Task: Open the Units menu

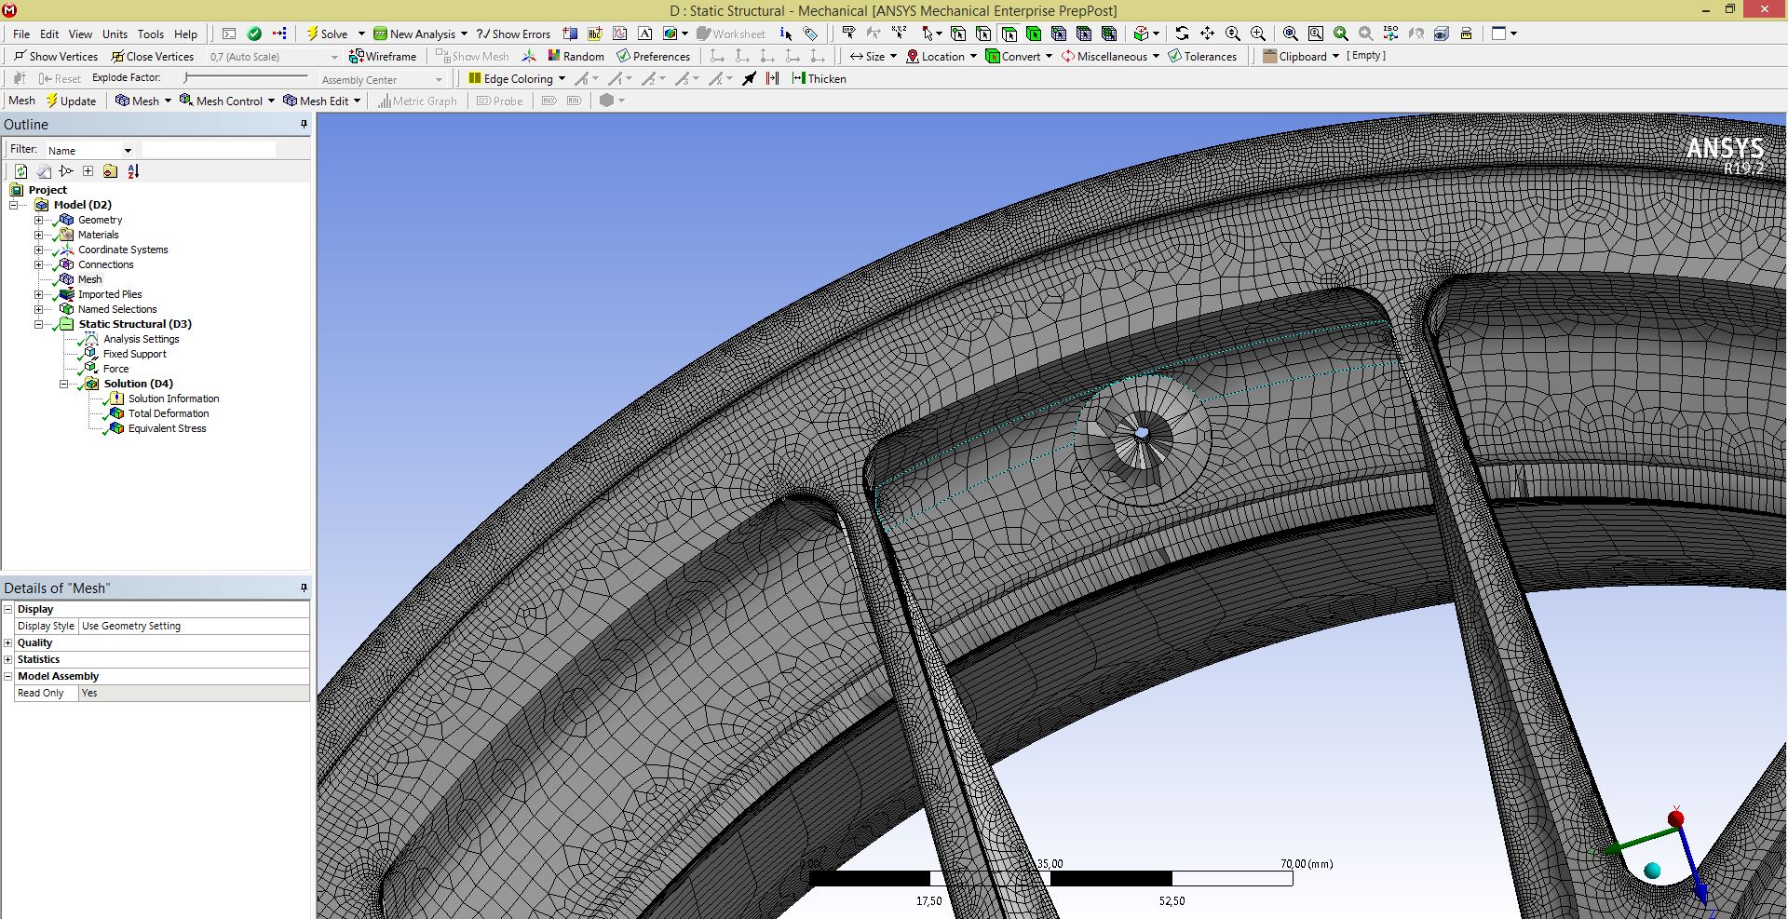Action: pyautogui.click(x=115, y=34)
